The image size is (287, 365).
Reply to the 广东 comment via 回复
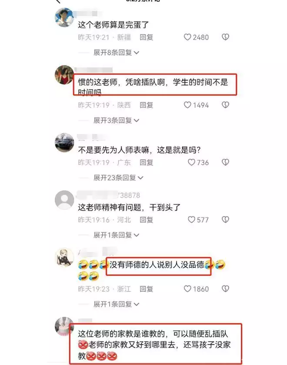tap(147, 162)
